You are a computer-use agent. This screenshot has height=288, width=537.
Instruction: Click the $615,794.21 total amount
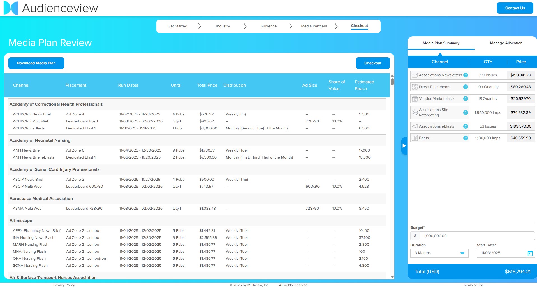point(518,272)
